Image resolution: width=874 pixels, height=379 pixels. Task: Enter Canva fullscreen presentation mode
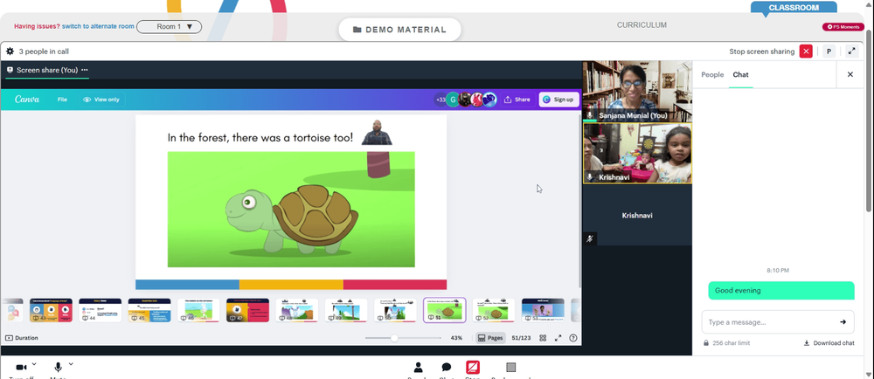[558, 338]
